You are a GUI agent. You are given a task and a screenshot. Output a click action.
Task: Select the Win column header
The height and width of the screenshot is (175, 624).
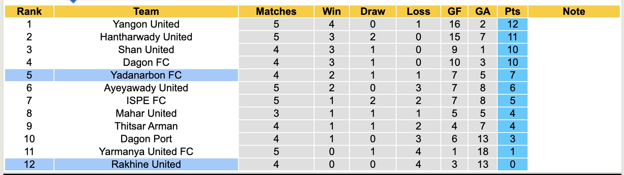[x=332, y=11]
